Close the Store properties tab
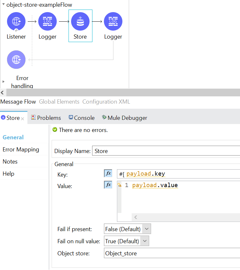 23,118
